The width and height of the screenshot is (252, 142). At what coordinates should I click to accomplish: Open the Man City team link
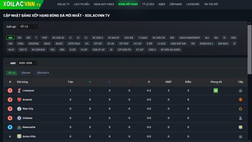(x=28, y=109)
